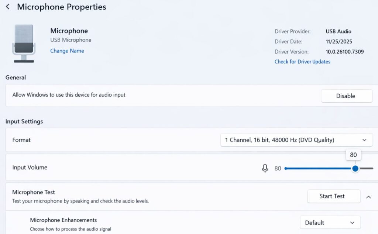Image resolution: width=378 pixels, height=234 pixels.
Task: Click the 80 value tooltip above slider
Action: tap(353, 155)
